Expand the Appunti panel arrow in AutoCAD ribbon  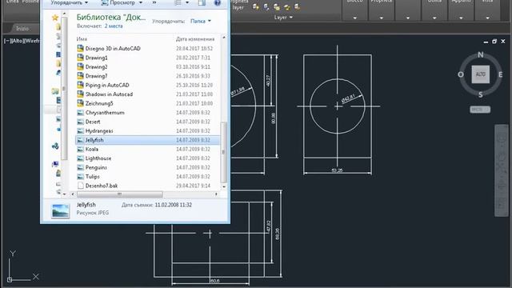tap(461, 18)
